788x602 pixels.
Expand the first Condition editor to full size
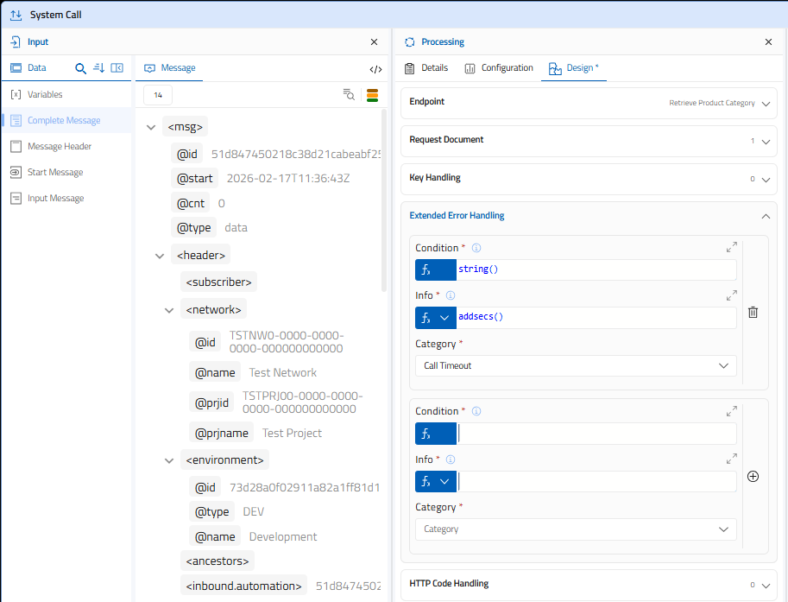(x=732, y=248)
